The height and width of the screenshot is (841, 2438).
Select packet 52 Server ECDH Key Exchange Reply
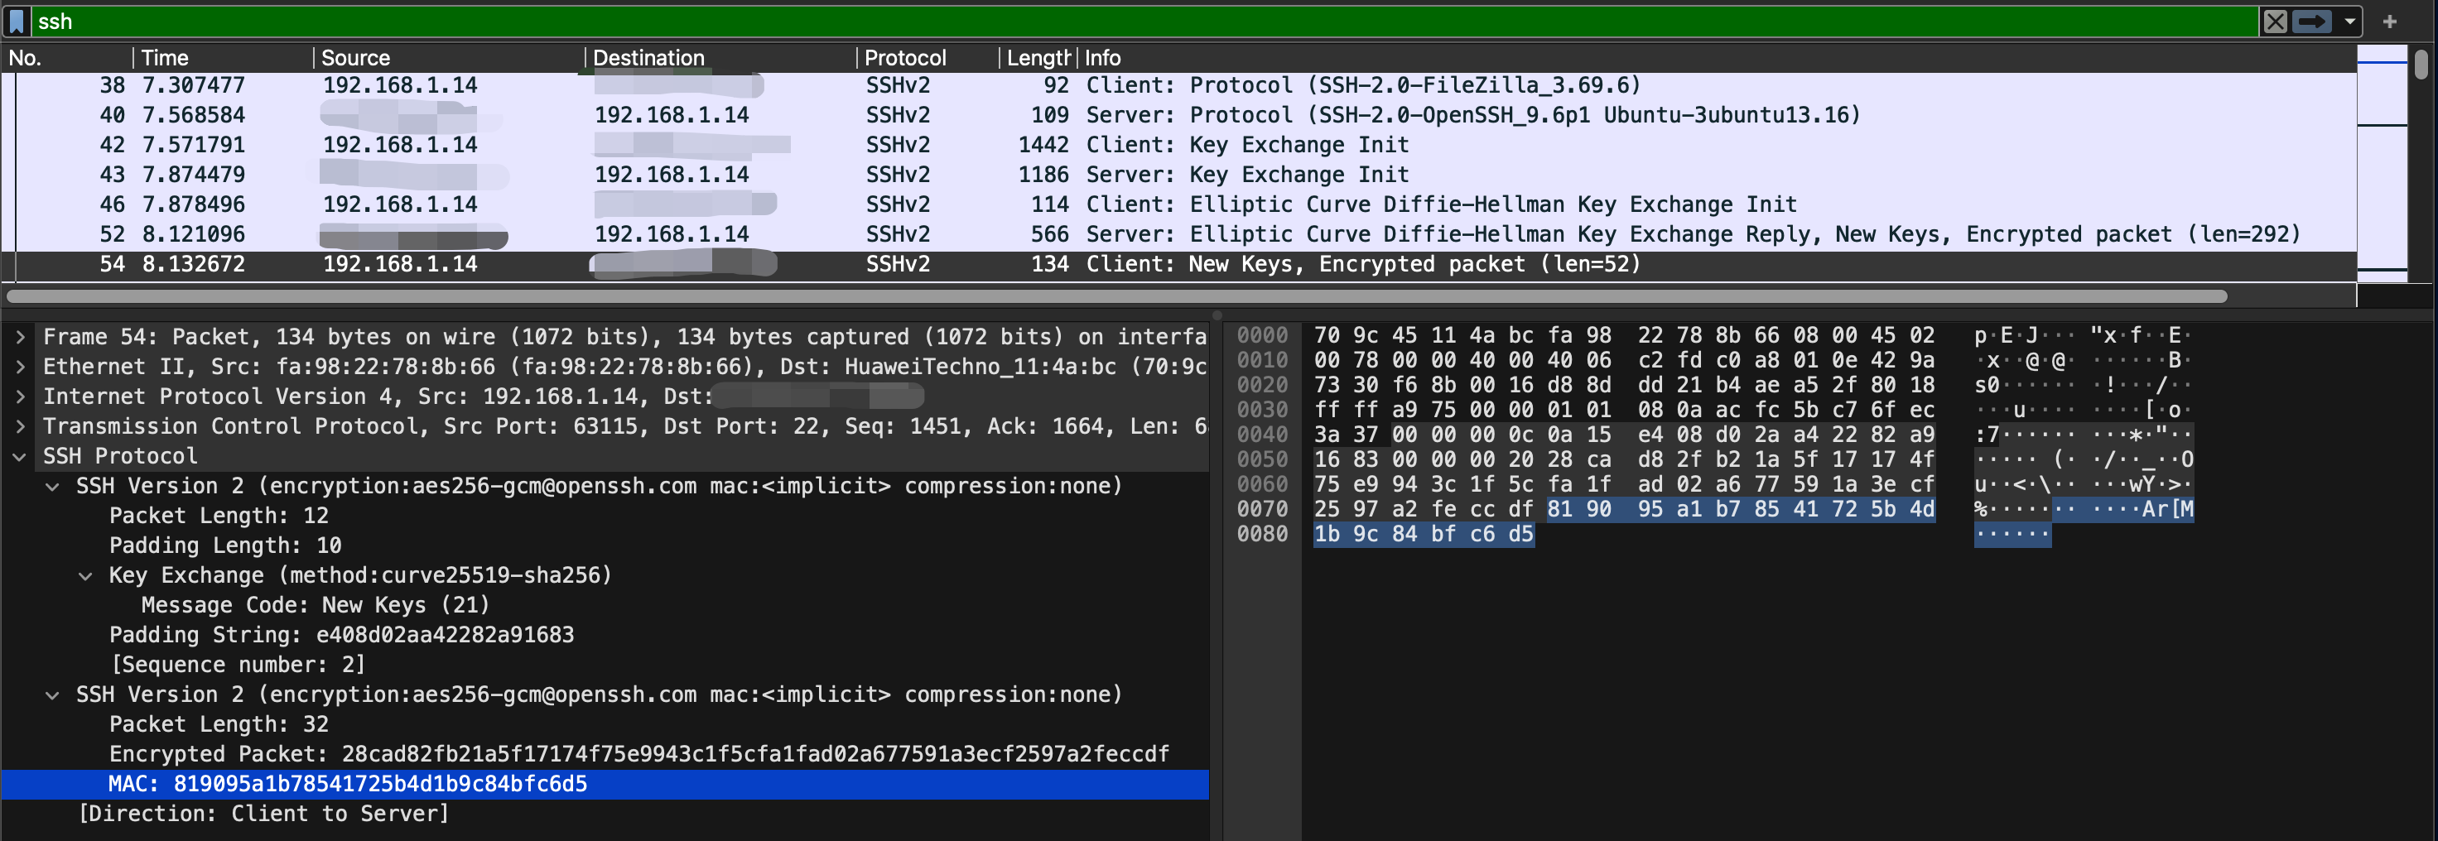1179,234
